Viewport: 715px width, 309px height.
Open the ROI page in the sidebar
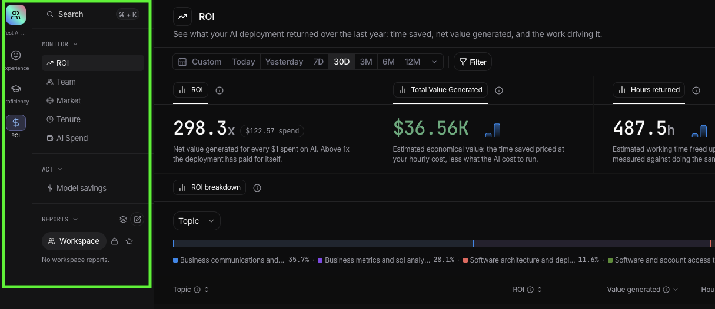click(x=93, y=63)
